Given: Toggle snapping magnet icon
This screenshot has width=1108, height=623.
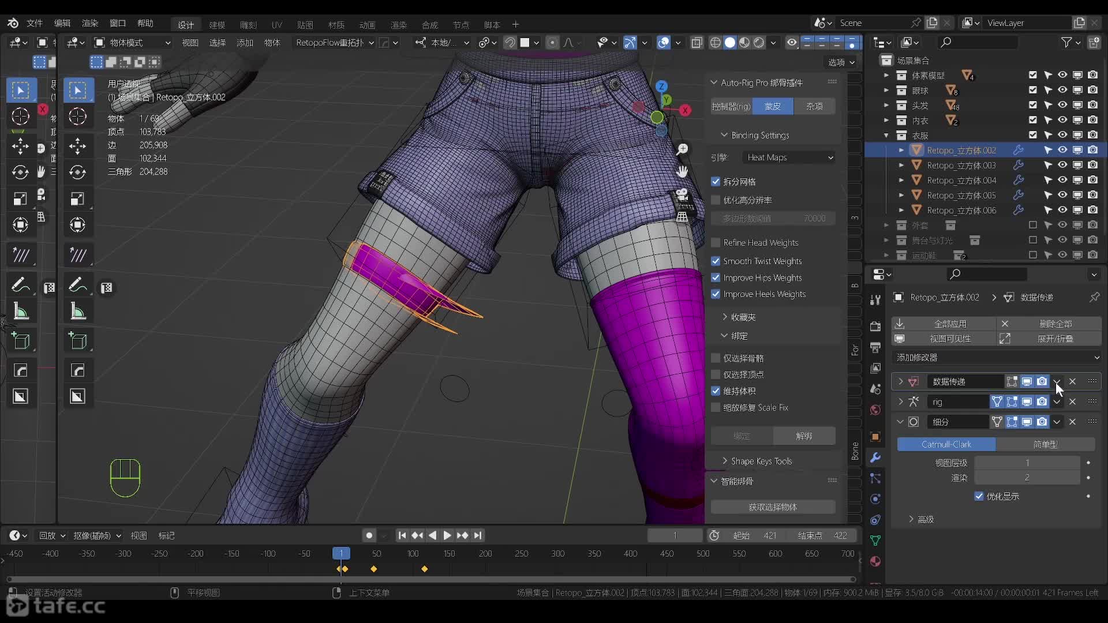Looking at the screenshot, I should 510,43.
